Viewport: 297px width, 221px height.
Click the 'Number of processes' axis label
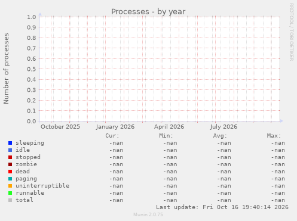coord(7,69)
